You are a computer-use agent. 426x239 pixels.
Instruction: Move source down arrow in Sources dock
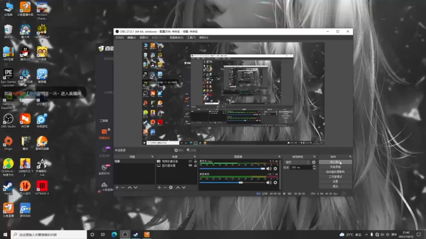(184, 187)
